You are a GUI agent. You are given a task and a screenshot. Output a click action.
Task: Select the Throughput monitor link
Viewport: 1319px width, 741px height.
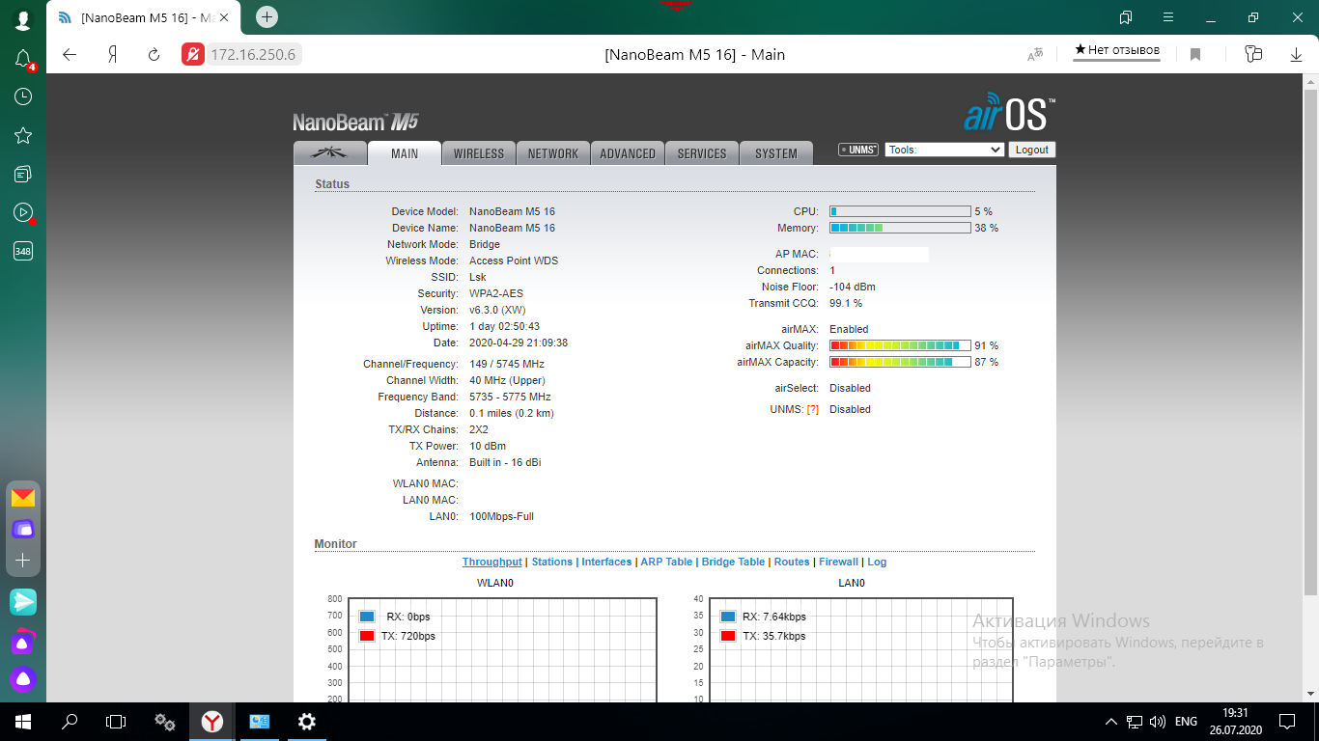[x=491, y=562]
